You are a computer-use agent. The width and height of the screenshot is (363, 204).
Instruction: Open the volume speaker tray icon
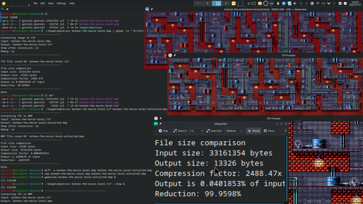pyautogui.click(x=295, y=4)
